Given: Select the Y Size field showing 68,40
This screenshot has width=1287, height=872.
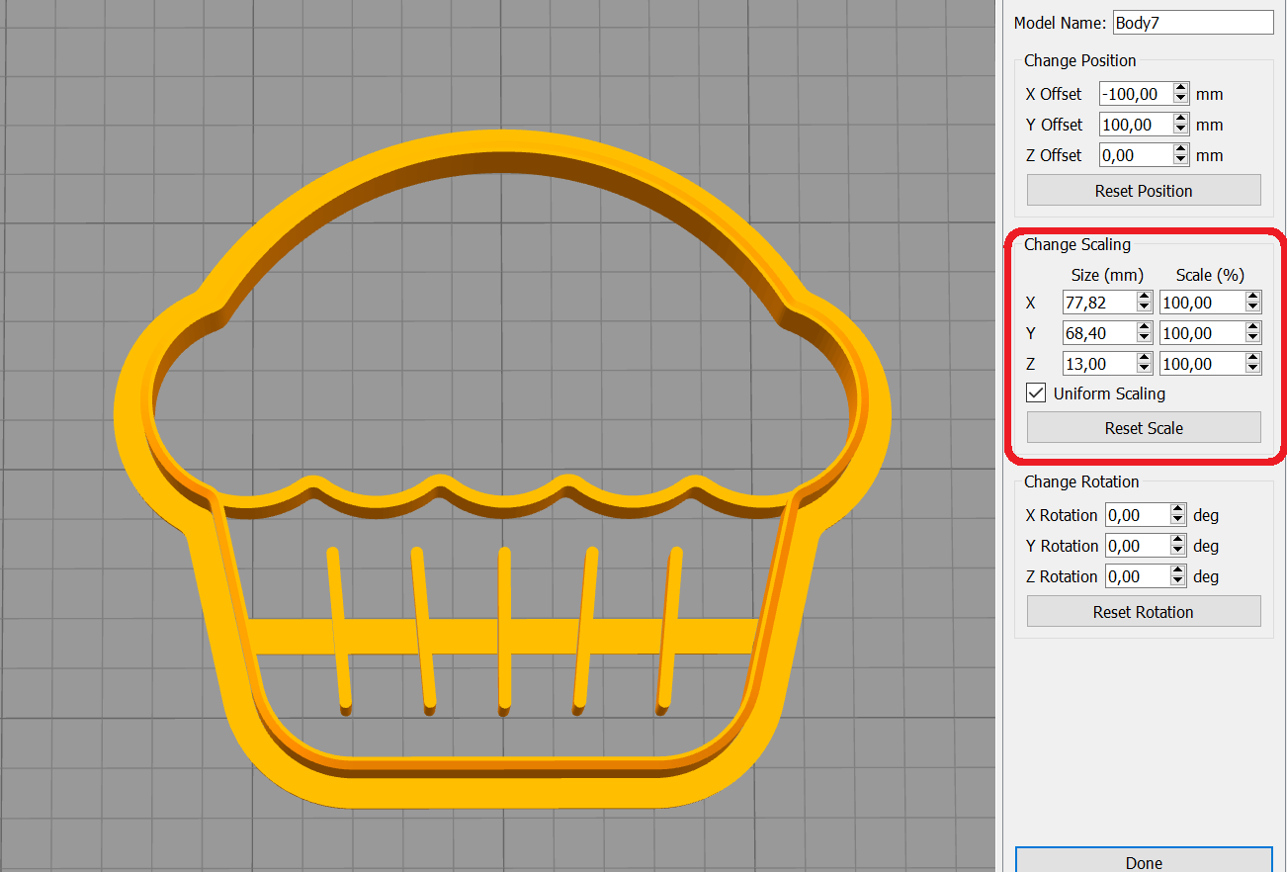Looking at the screenshot, I should click(1099, 333).
